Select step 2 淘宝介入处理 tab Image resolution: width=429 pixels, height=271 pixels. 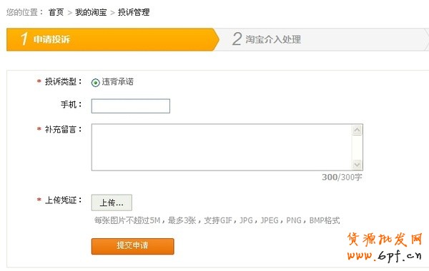pyautogui.click(x=322, y=39)
